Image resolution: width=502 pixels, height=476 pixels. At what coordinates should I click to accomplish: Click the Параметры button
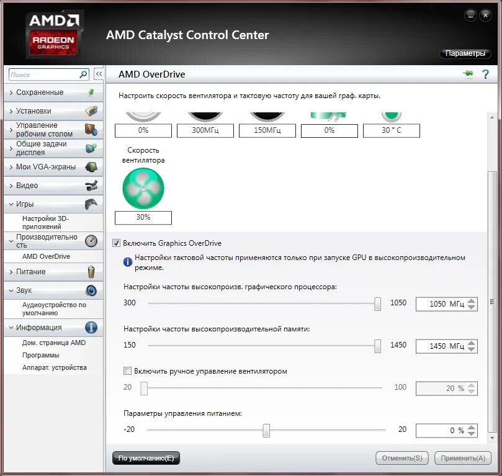coord(465,53)
